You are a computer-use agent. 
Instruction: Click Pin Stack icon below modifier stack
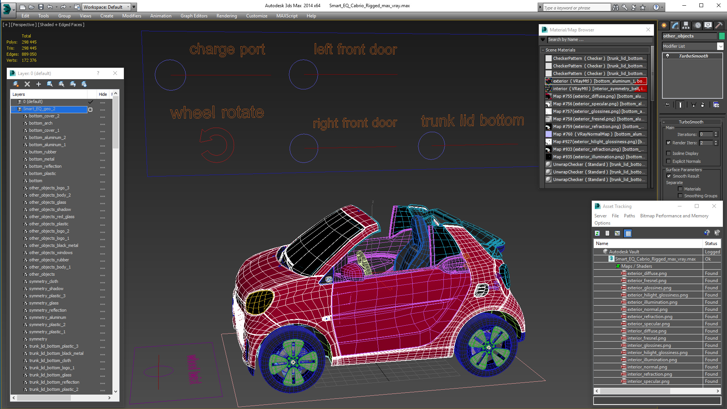(x=667, y=105)
